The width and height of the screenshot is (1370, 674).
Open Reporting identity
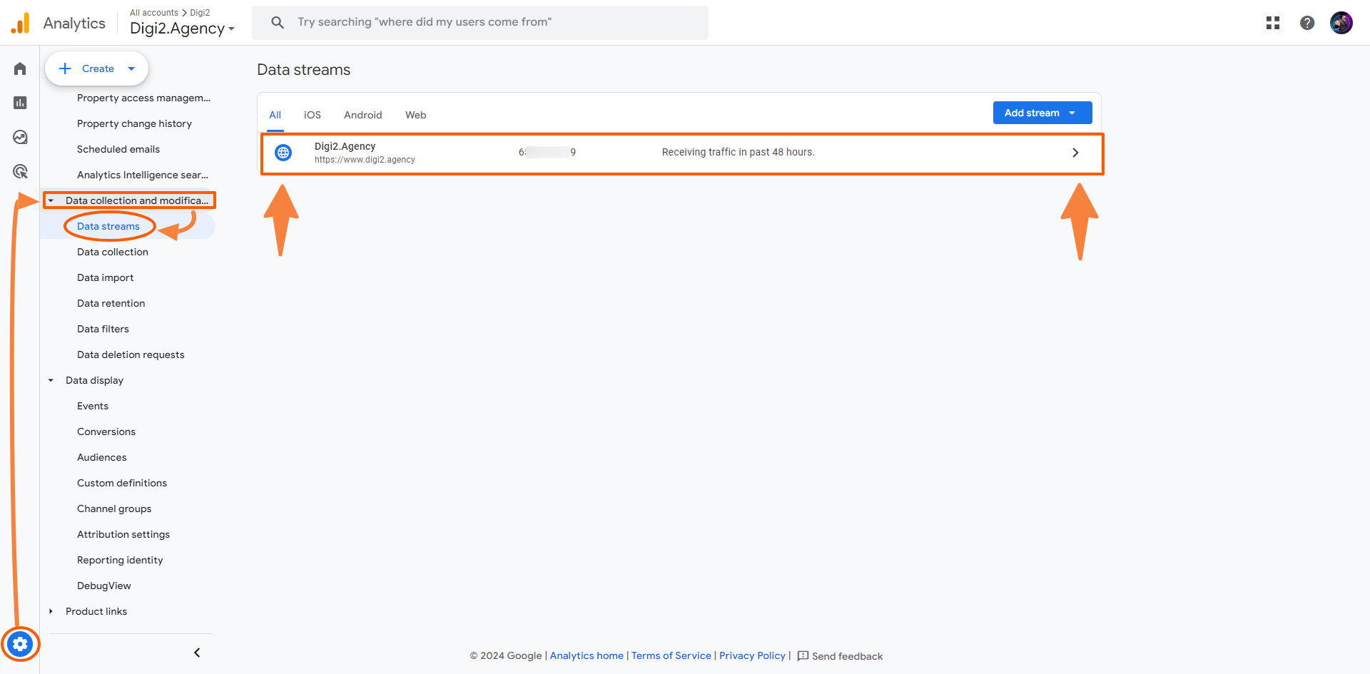[x=120, y=560]
